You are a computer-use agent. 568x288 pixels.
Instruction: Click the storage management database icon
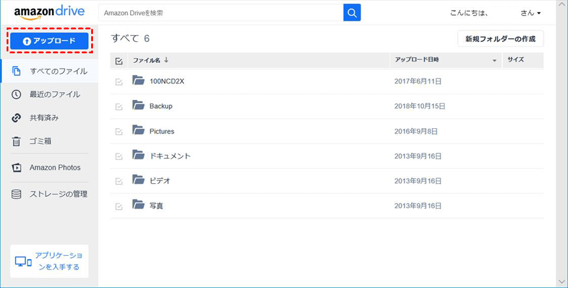coord(17,194)
